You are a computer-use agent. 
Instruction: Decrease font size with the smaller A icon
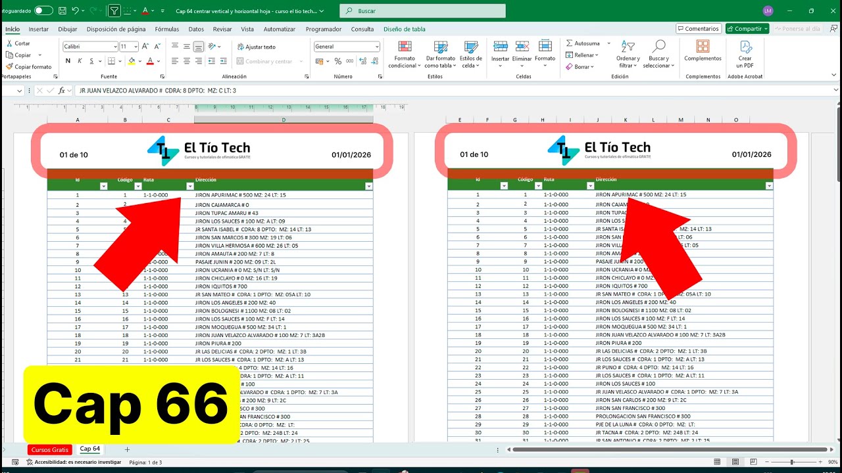tap(157, 47)
